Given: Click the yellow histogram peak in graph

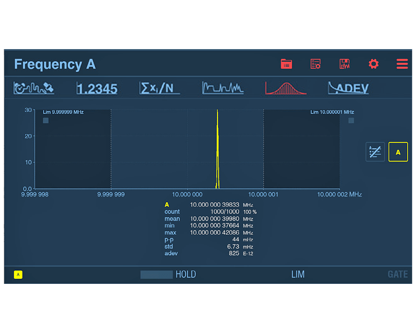Looking at the screenshot, I should (218, 150).
